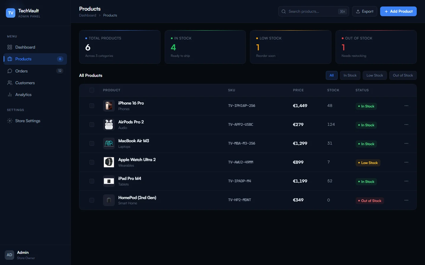The width and height of the screenshot is (425, 265).
Task: Open the actions menu for MacBook Air M3
Action: pos(406,143)
